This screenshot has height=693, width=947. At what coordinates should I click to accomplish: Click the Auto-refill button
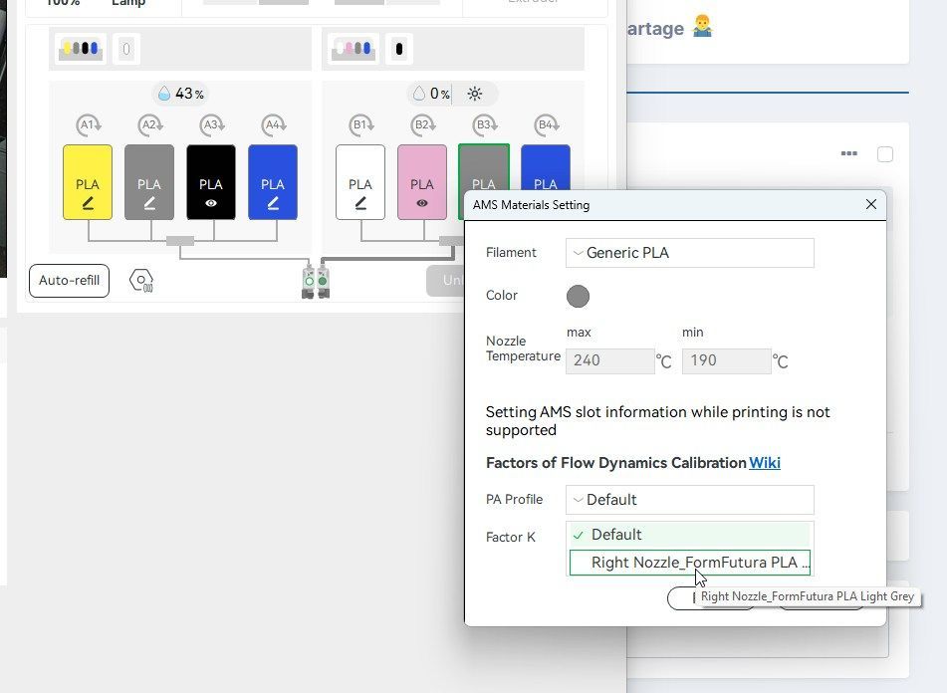(x=69, y=281)
